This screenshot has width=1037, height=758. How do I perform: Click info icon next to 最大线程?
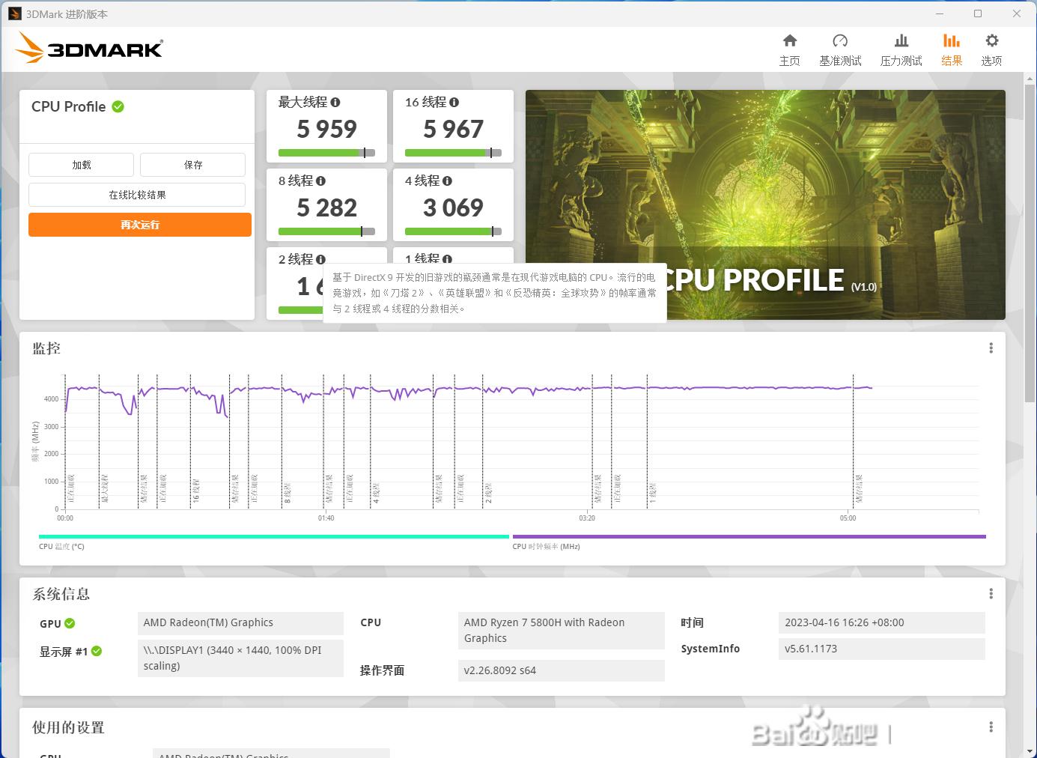tap(335, 102)
